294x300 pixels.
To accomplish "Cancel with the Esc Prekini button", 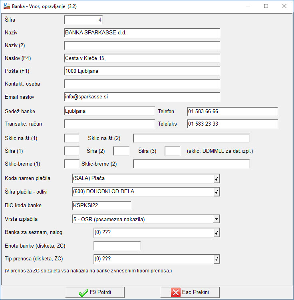I will click(190, 292).
